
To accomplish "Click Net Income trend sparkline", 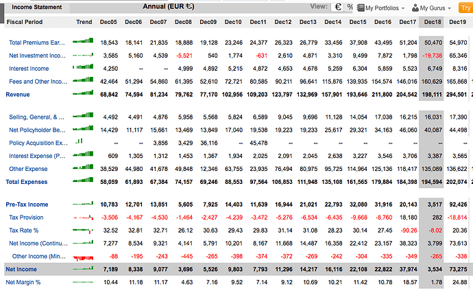I will tap(83, 270).
